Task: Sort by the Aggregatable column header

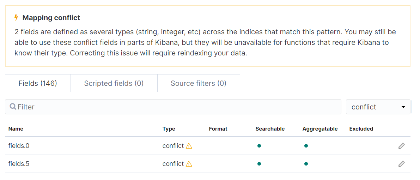Action: tap(320, 129)
